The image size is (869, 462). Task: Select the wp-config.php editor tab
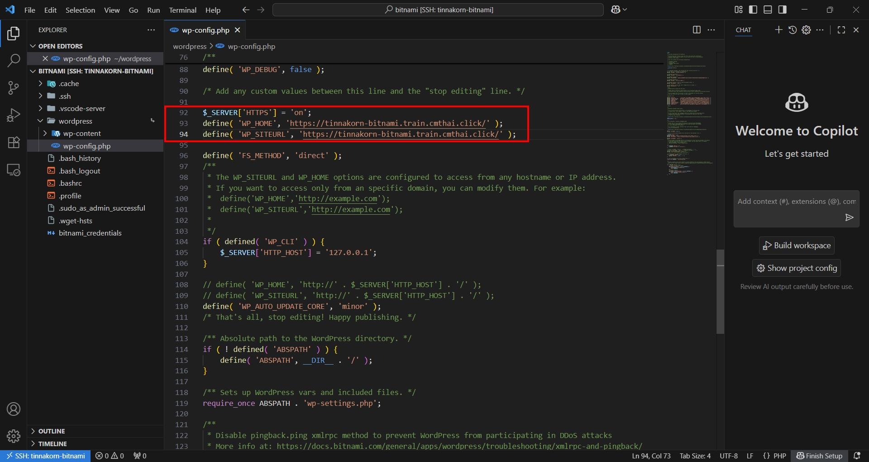click(x=205, y=30)
